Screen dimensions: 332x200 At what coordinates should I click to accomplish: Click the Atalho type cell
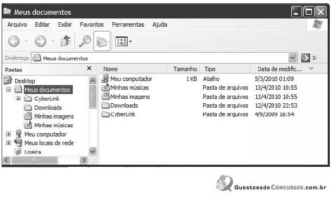coord(211,79)
